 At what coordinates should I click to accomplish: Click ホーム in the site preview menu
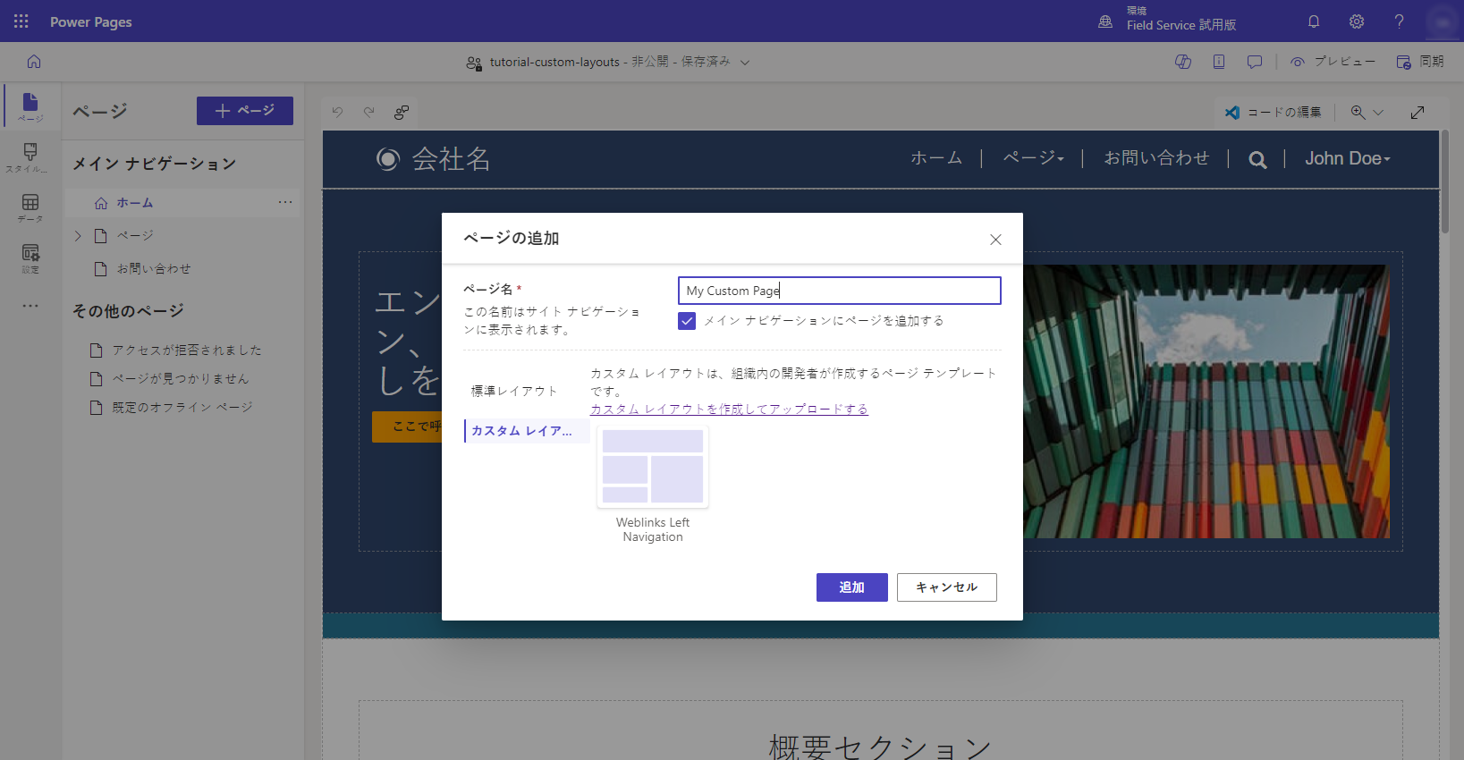pyautogui.click(x=936, y=158)
